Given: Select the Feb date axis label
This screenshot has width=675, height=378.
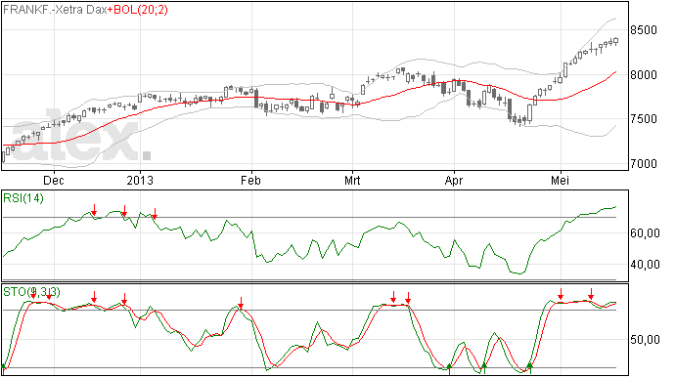Looking at the screenshot, I should tap(251, 180).
